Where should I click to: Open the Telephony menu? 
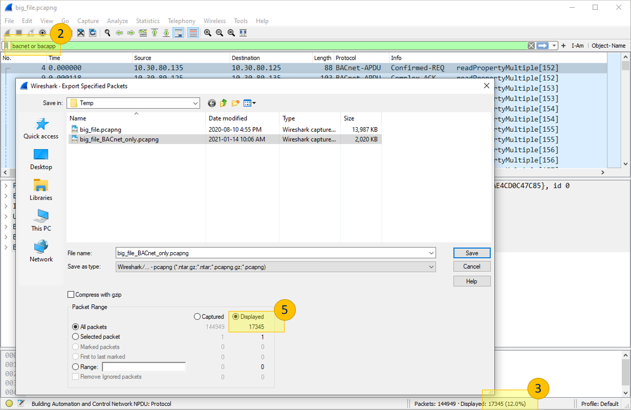coord(181,21)
